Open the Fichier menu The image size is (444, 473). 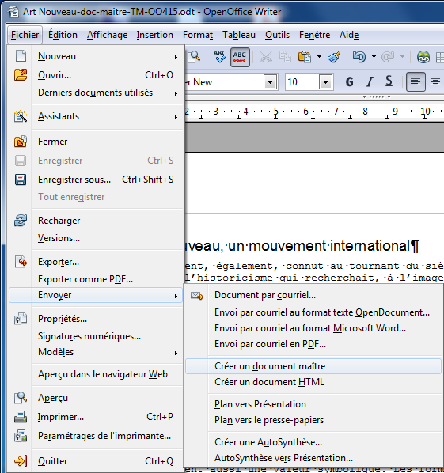[x=25, y=35]
